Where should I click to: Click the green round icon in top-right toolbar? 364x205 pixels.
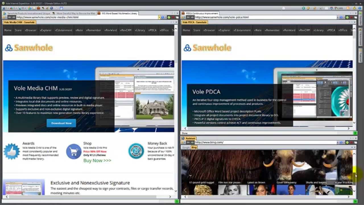coord(304,8)
